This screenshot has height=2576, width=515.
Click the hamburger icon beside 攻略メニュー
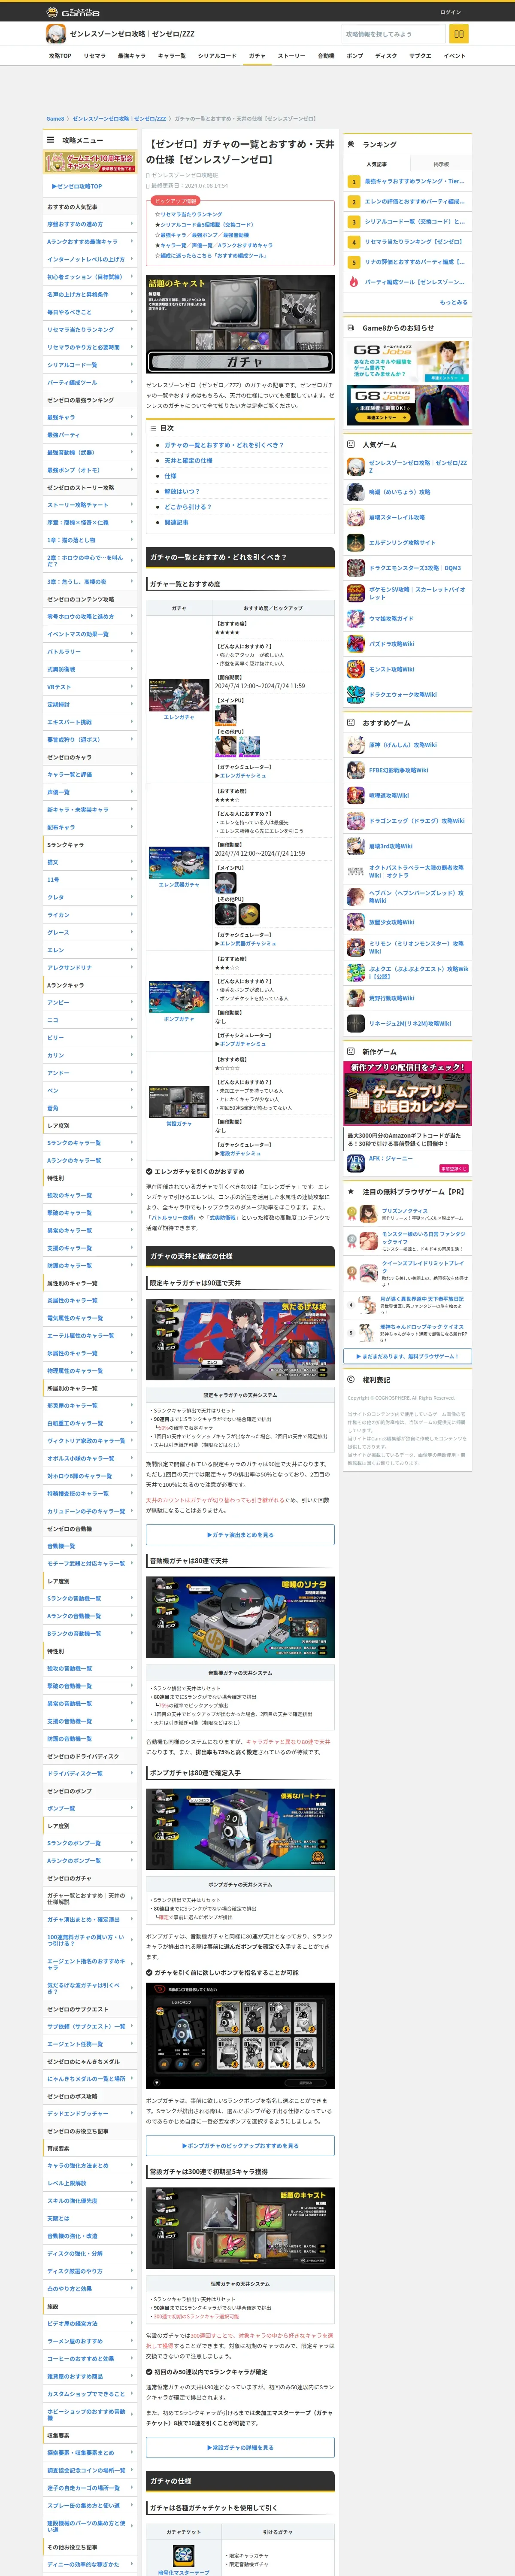pyautogui.click(x=50, y=140)
